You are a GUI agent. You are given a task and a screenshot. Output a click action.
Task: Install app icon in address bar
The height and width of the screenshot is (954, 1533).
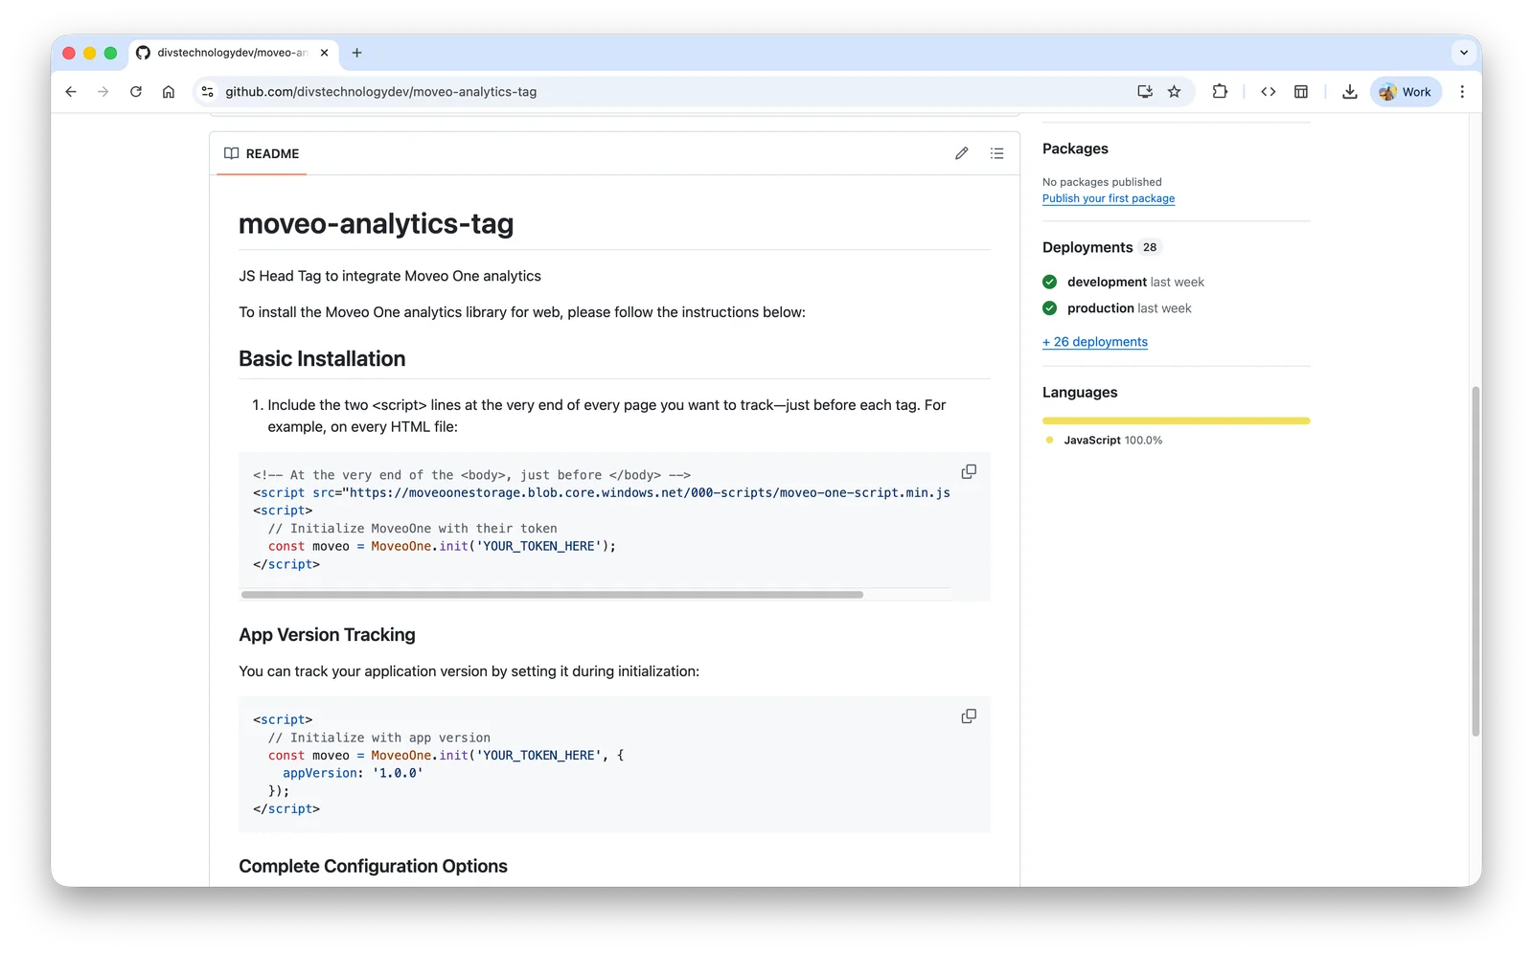(x=1144, y=92)
